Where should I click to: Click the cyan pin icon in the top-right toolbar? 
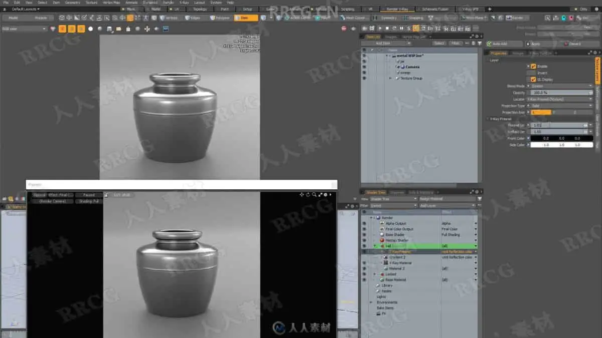tap(563, 18)
